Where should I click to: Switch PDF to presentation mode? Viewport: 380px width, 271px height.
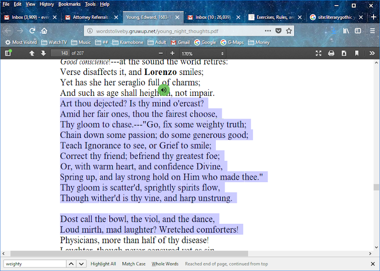(318, 53)
